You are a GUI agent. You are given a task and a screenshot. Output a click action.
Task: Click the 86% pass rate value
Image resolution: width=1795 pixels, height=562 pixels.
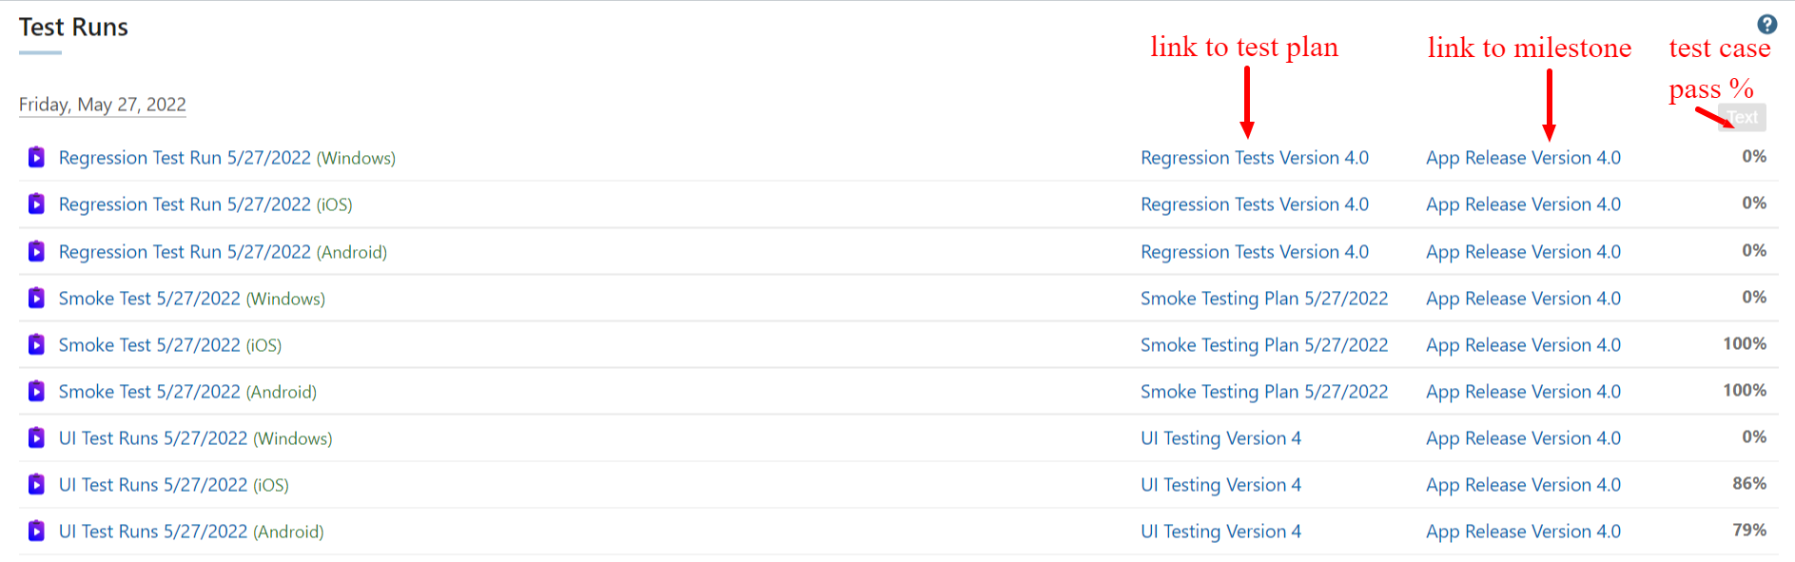click(x=1748, y=483)
